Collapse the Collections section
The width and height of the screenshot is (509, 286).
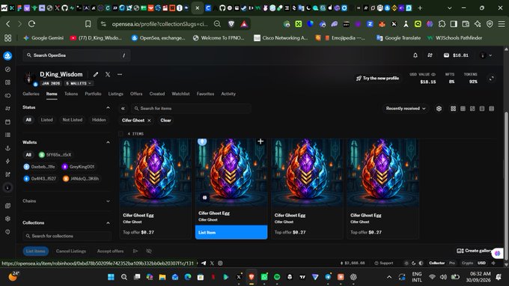tap(108, 223)
